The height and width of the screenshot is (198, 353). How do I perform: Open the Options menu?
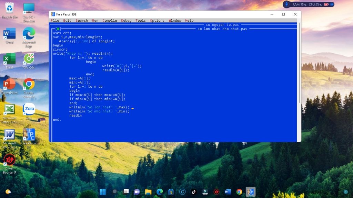[x=157, y=20]
